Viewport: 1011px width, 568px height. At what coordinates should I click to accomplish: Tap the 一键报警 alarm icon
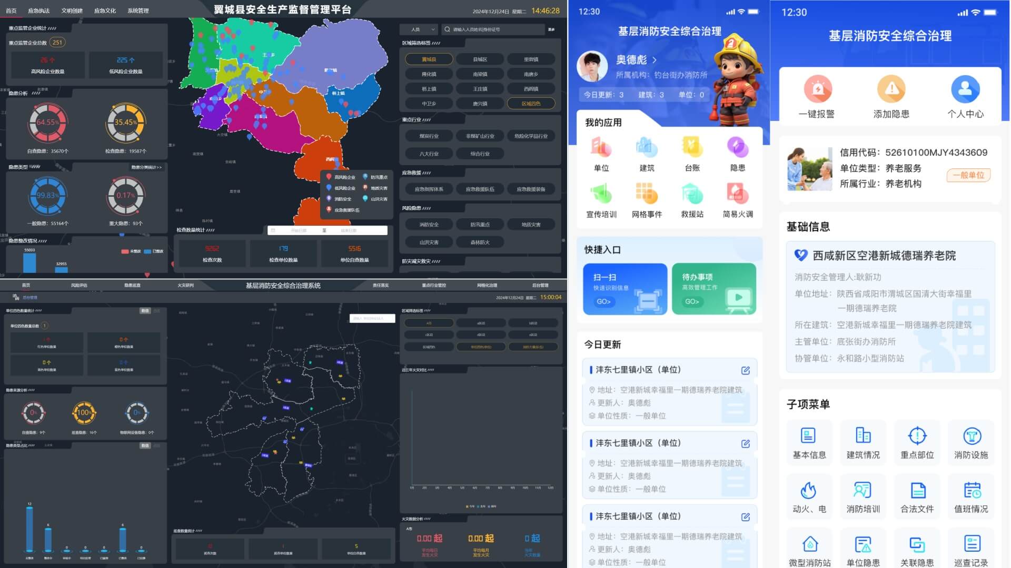click(x=817, y=89)
